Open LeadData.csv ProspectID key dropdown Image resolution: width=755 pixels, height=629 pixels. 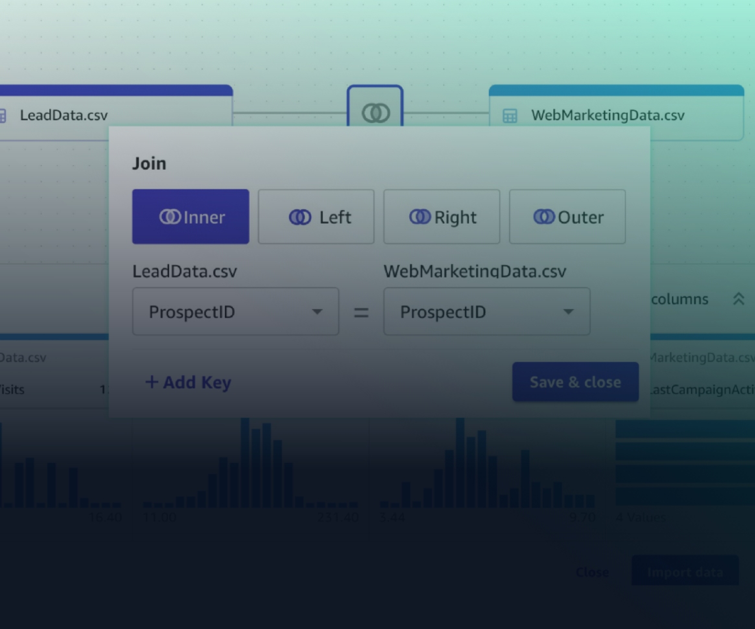coord(235,311)
